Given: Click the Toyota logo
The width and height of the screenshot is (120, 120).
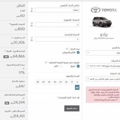Looking at the screenshot, I should (104, 10).
